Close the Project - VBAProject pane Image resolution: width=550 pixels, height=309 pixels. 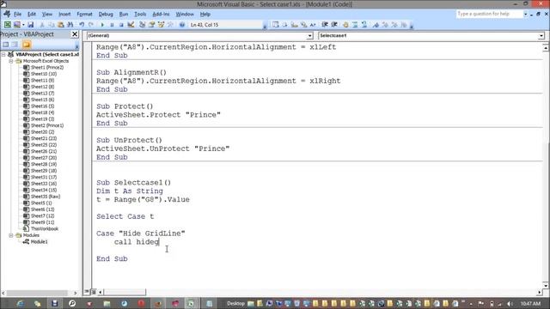click(75, 34)
